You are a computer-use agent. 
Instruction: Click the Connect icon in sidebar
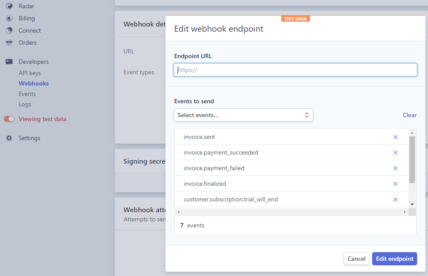(x=9, y=30)
